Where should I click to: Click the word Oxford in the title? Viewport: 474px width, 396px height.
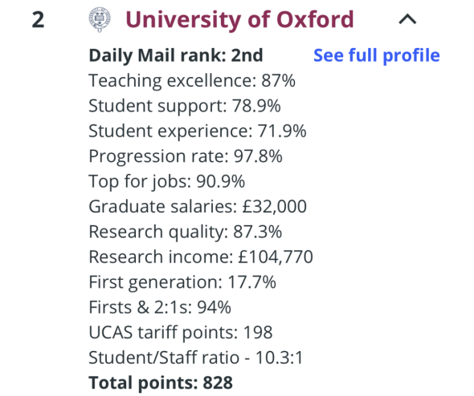[315, 19]
